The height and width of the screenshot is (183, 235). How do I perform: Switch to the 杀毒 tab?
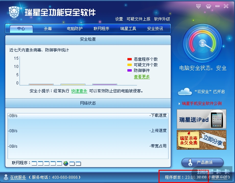pos(48,28)
